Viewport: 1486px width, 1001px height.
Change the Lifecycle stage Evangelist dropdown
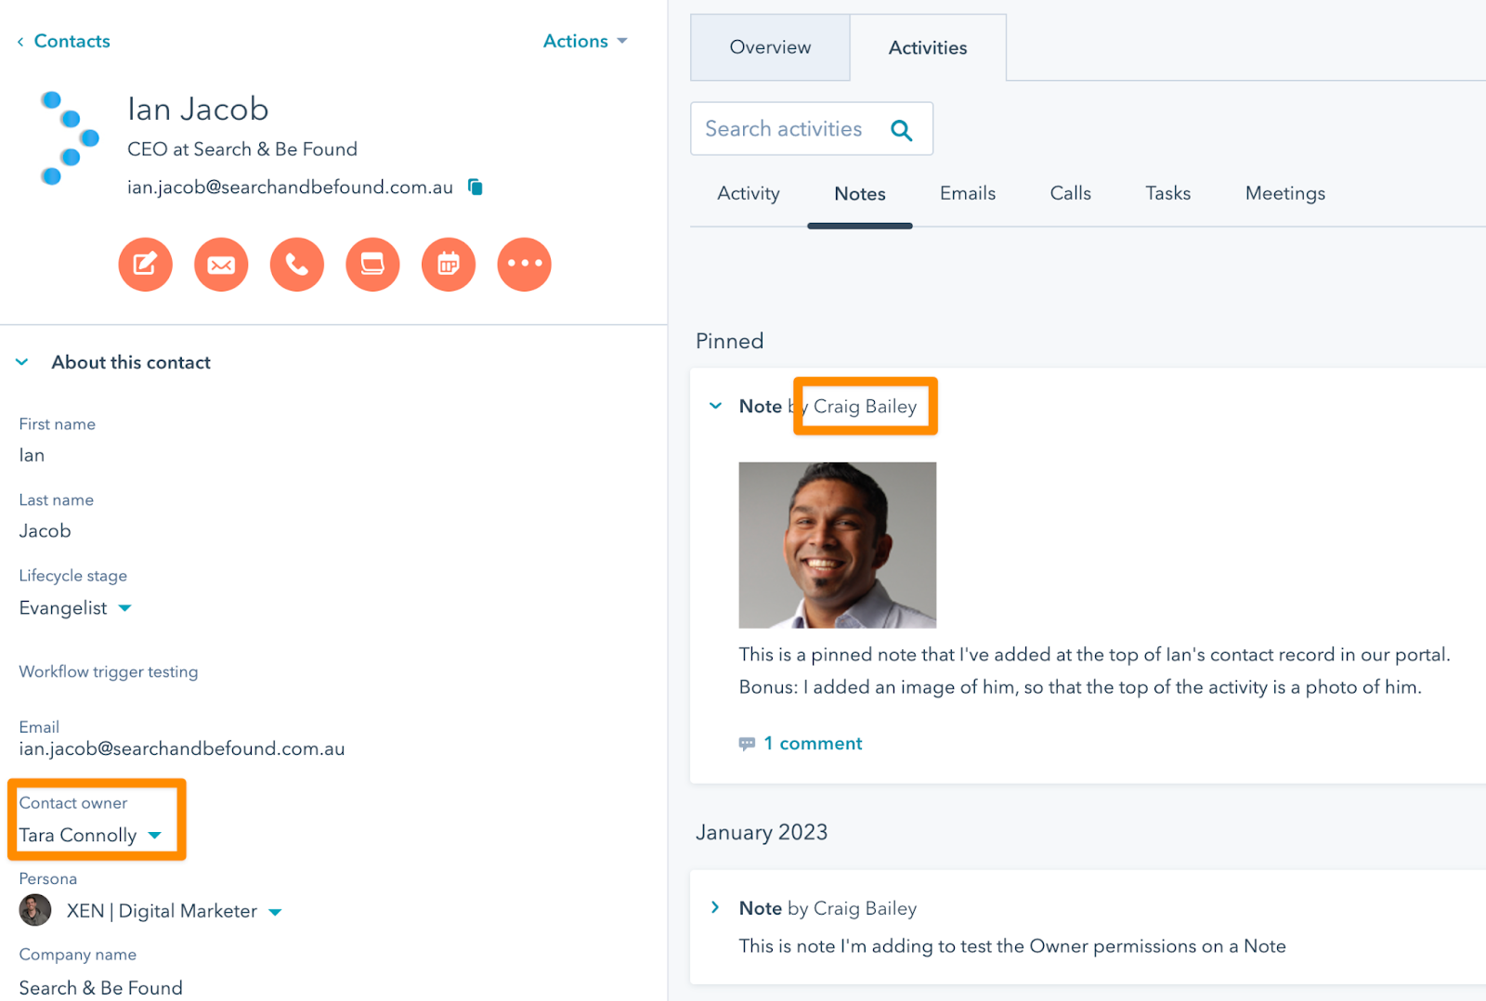[x=75, y=608]
